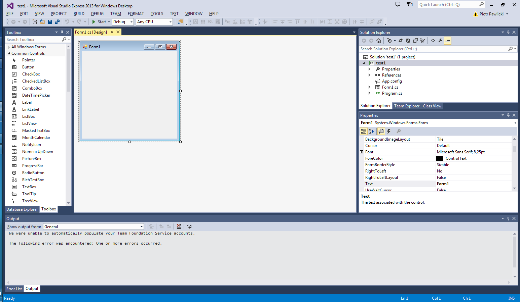Viewport: 520px width, 302px height.
Task: Click the View Code icon in Solution Explorer
Action: point(433,41)
